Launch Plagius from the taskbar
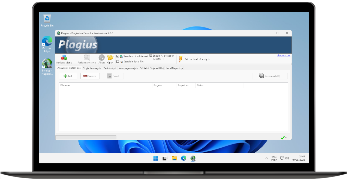Screen dimensions: 349x180 (x=193, y=158)
